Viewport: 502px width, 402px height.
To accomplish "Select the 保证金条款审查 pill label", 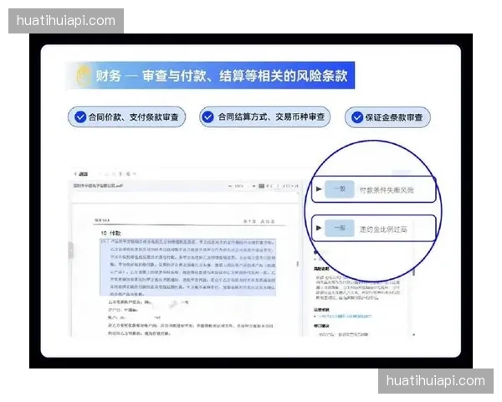I will pos(394,117).
